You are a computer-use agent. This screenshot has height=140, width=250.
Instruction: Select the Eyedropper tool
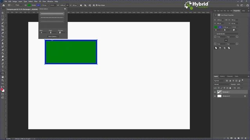pos(3,33)
